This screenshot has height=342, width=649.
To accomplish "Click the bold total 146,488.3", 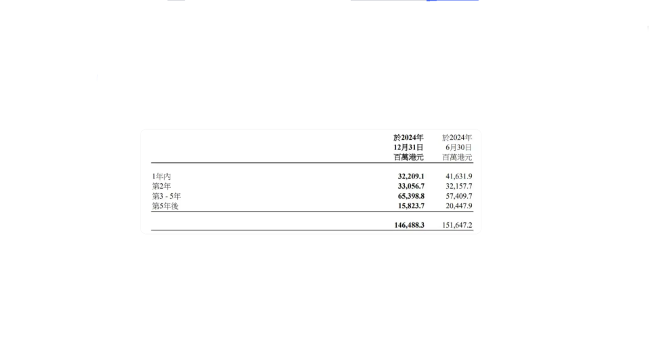I will point(410,225).
